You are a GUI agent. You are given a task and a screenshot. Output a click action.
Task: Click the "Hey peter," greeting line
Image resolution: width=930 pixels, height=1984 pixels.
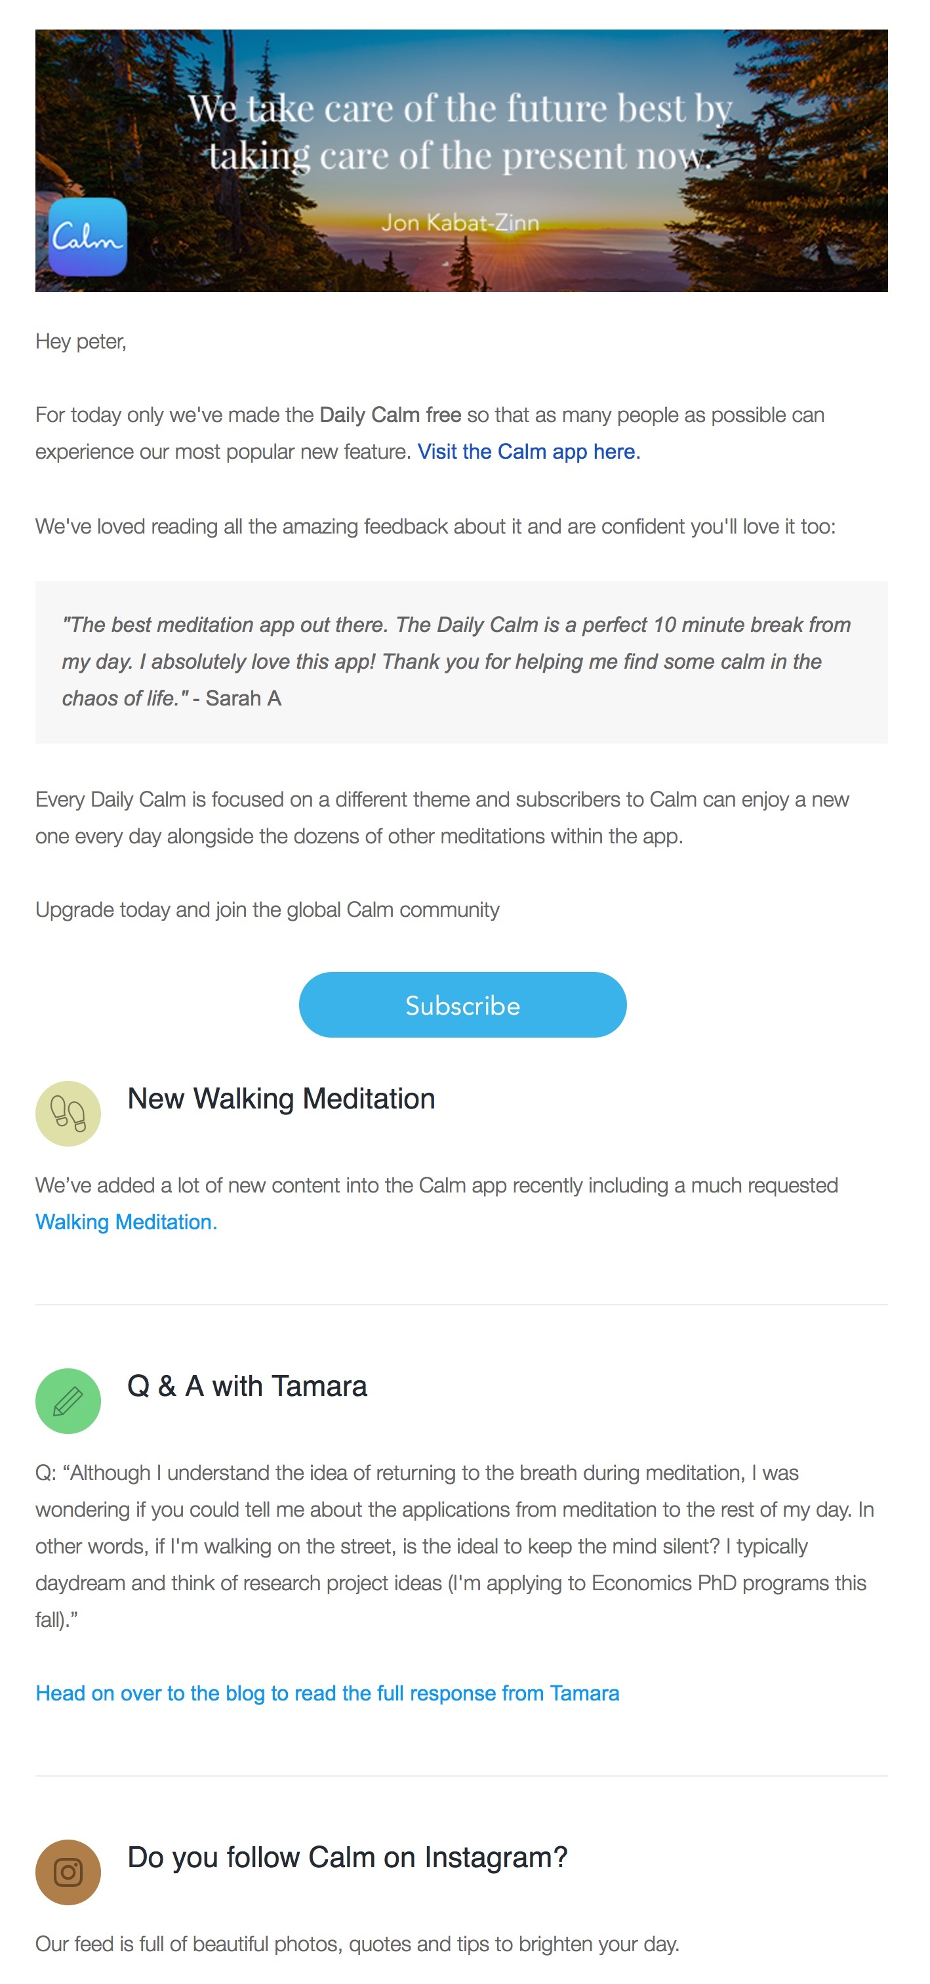(x=81, y=341)
